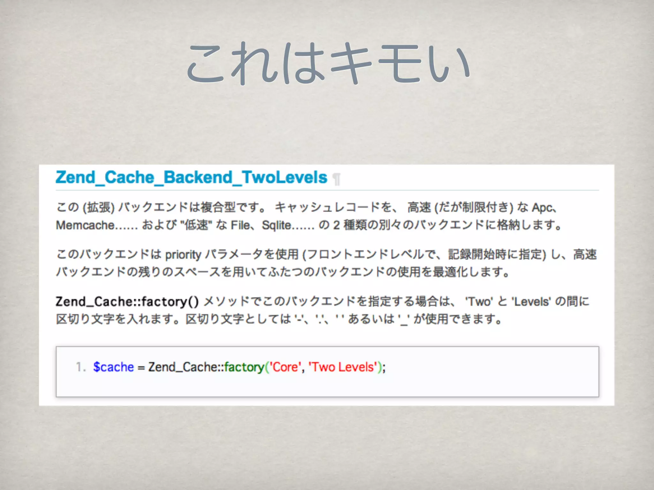
Task: Click Zend_Cache:: class name in code line
Action: (186, 367)
